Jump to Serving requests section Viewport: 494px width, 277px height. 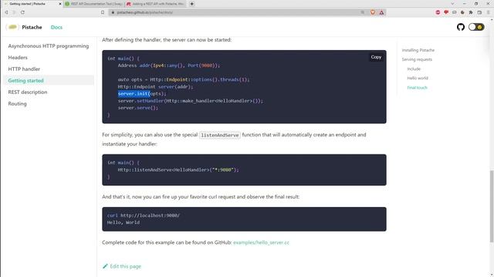pyautogui.click(x=417, y=59)
